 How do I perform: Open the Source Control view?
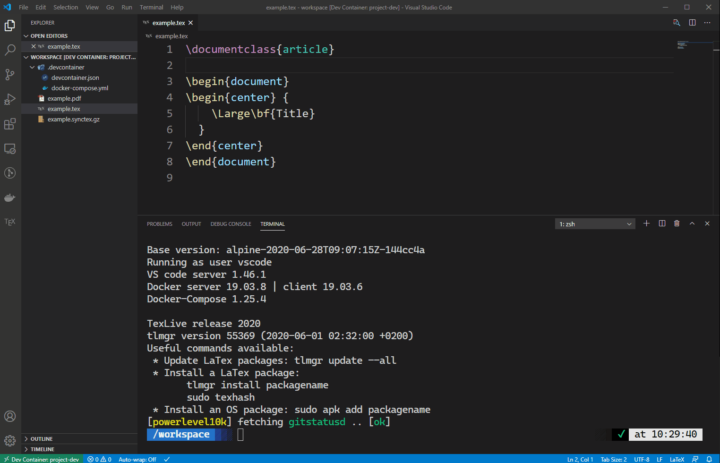point(10,74)
